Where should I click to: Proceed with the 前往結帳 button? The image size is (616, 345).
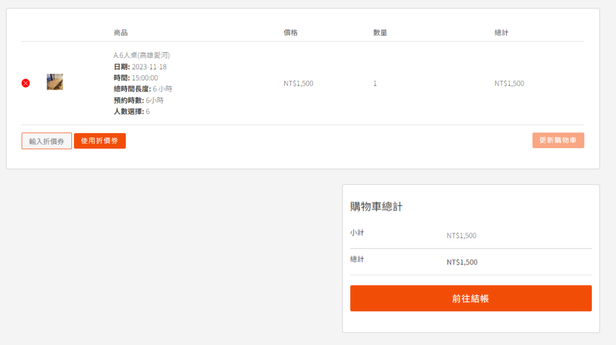(471, 298)
